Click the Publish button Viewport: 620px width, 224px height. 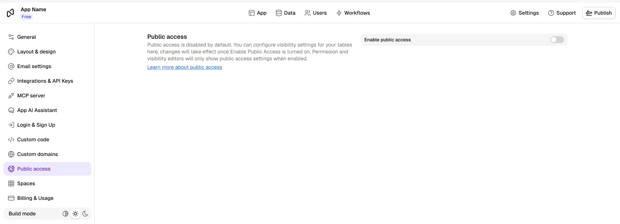599,13
